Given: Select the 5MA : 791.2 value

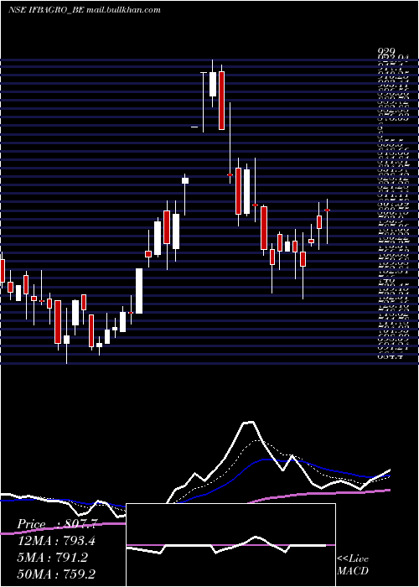Looking at the screenshot, I should click(x=52, y=557).
